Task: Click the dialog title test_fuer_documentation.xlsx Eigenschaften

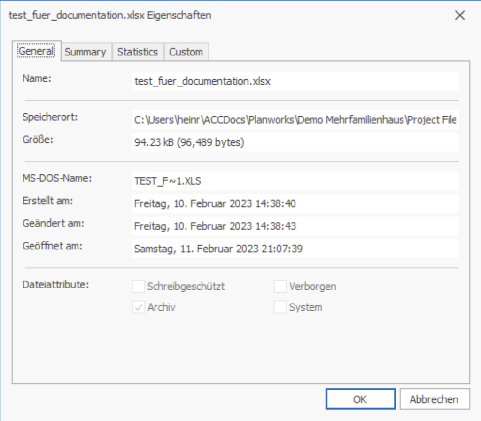Action: pyautogui.click(x=110, y=16)
